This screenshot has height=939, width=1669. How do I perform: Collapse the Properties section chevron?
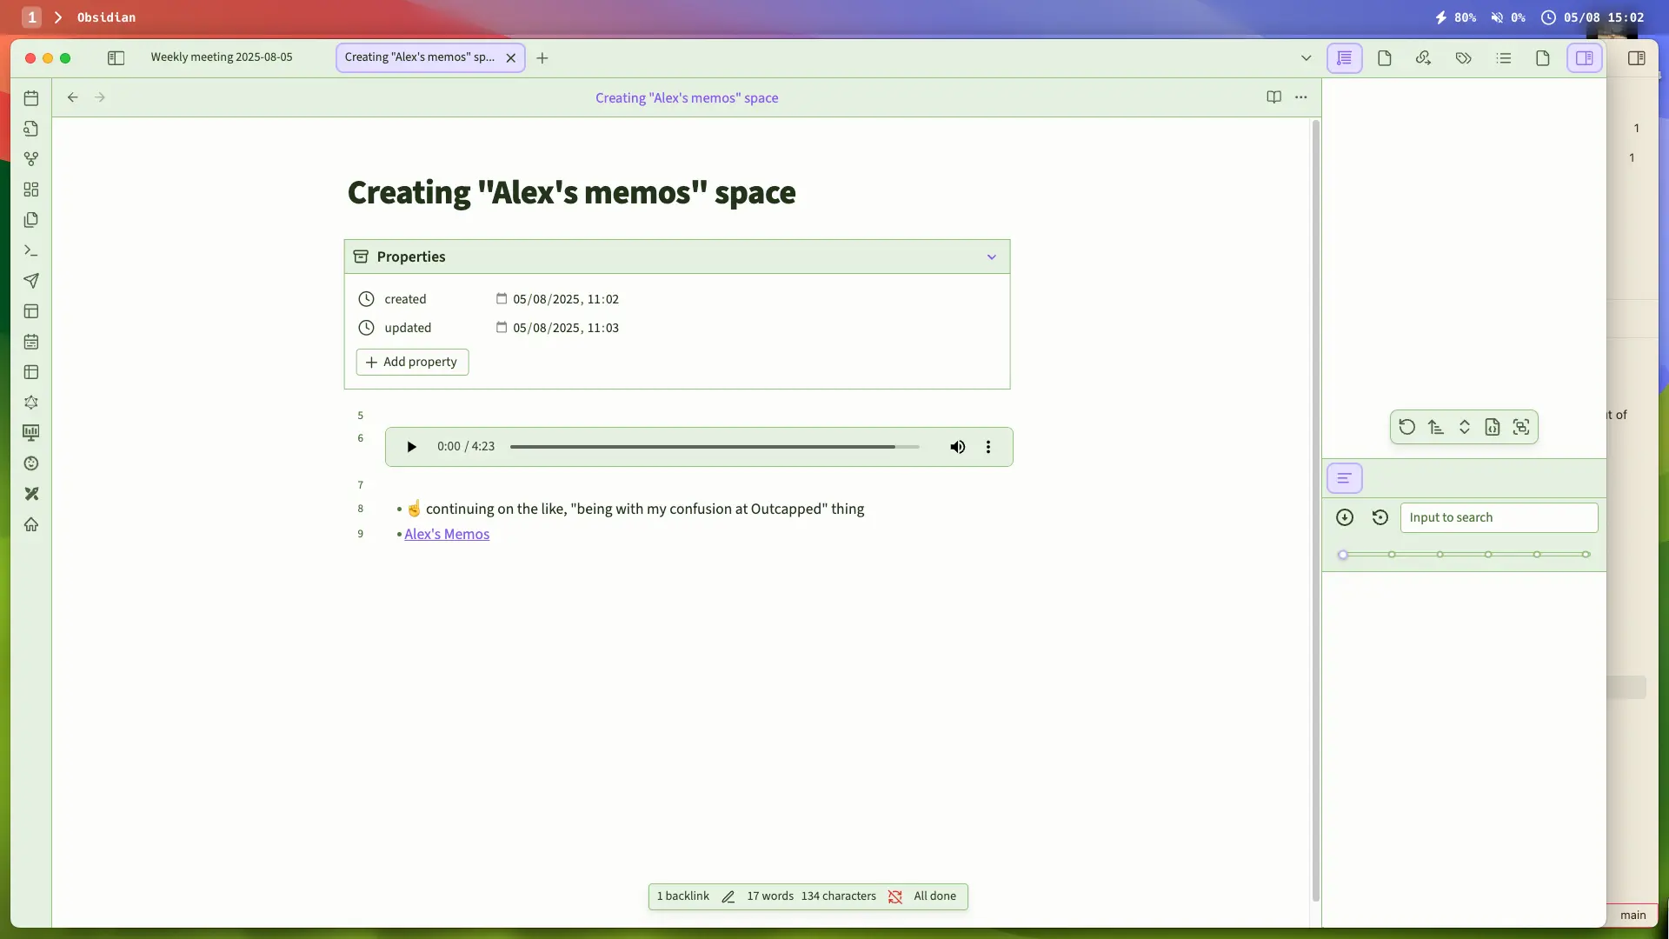(x=991, y=256)
